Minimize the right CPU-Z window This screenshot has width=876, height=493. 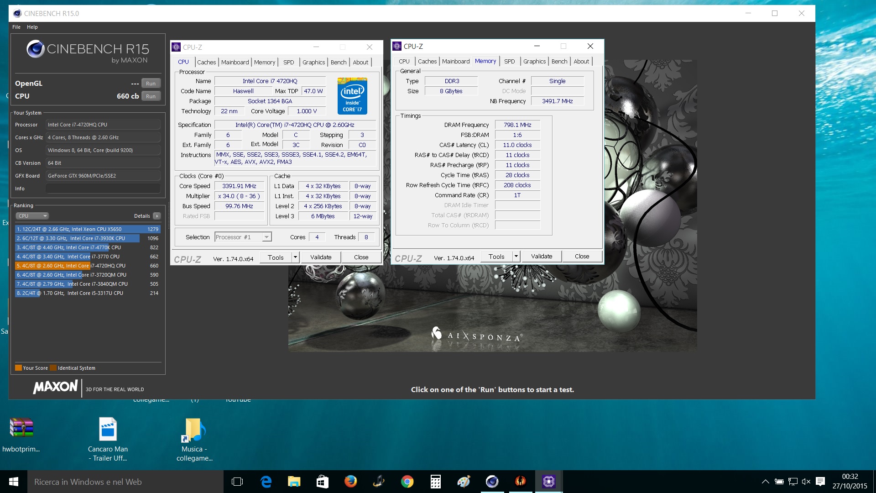coord(537,46)
